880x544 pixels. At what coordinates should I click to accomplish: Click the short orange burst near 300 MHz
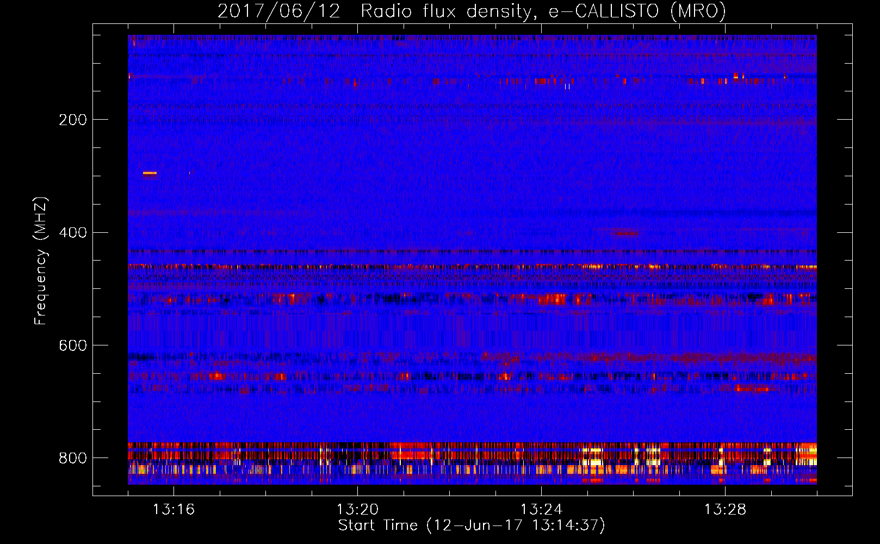pos(150,173)
